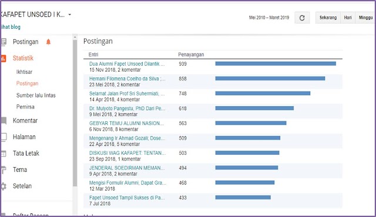Click the Komentar speech bubble icon
Screen dimensions: 376x217
click(x=4, y=121)
